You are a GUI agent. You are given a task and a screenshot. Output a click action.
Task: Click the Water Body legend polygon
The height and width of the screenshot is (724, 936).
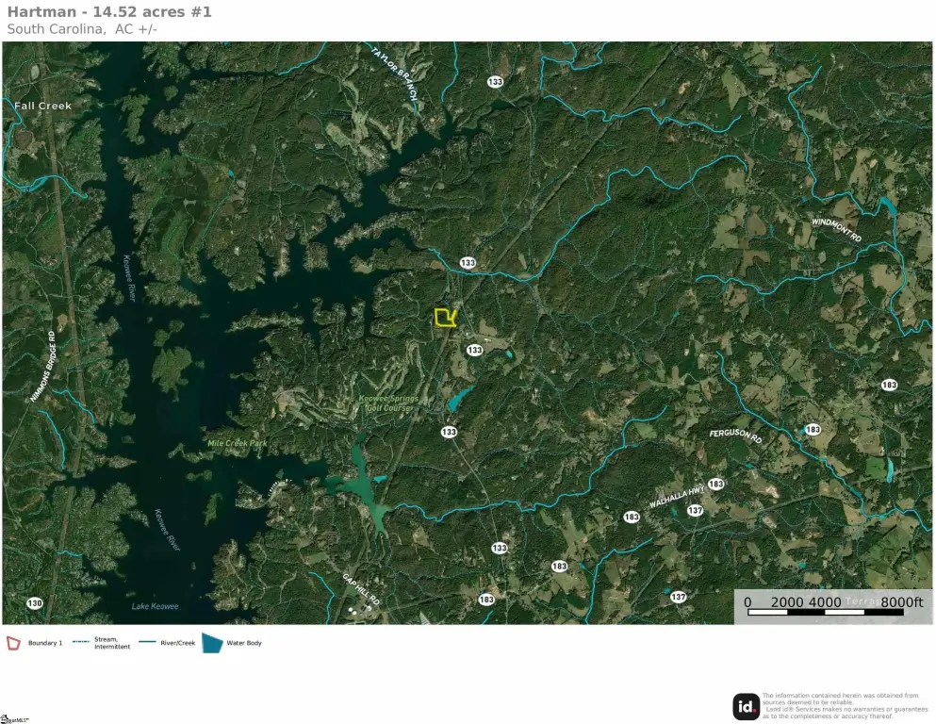(x=212, y=642)
